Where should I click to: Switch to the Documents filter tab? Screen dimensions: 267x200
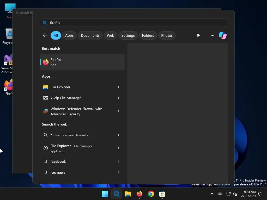[90, 35]
